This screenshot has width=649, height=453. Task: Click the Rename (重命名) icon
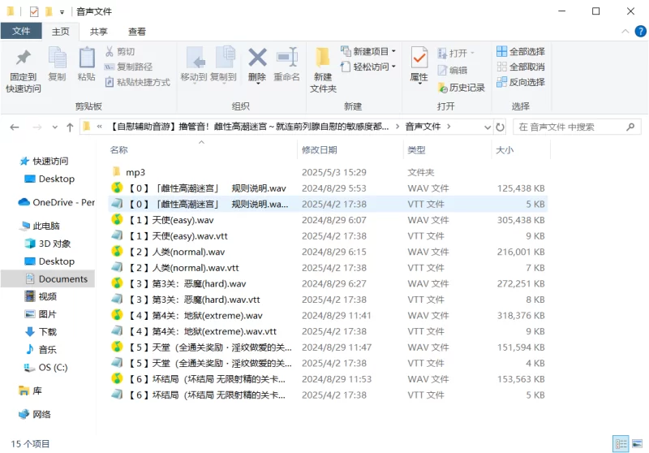tap(286, 58)
